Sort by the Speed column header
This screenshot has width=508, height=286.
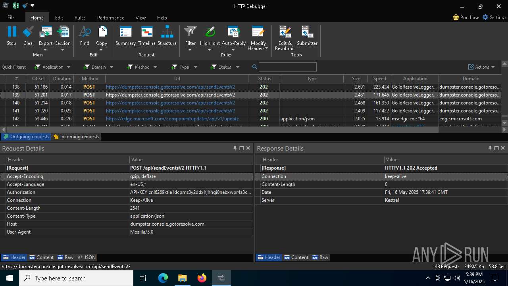click(379, 79)
